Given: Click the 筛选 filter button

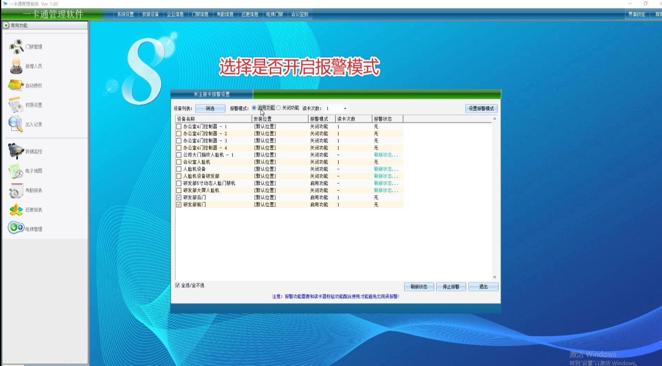Looking at the screenshot, I should [x=210, y=109].
